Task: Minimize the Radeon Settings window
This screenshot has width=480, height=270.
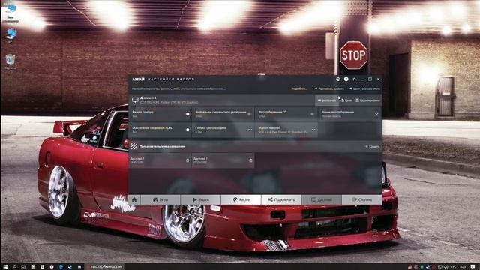Action: tap(362, 79)
